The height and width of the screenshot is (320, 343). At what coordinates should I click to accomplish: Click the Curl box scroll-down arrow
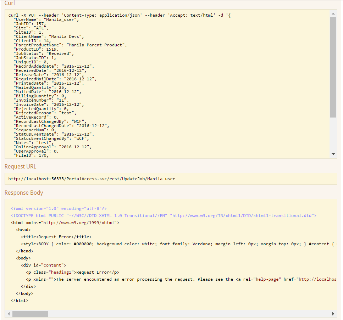[x=333, y=154]
